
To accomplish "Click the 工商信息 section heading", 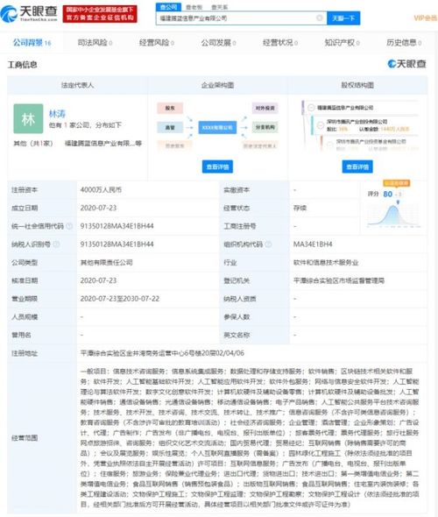I will point(23,65).
